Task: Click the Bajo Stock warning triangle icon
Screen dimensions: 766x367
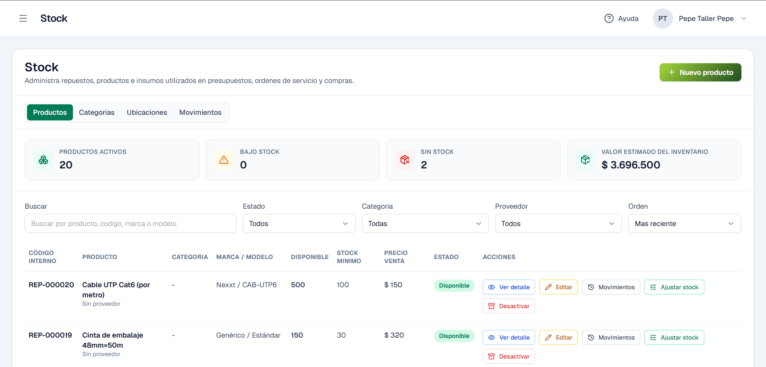Action: pos(224,160)
